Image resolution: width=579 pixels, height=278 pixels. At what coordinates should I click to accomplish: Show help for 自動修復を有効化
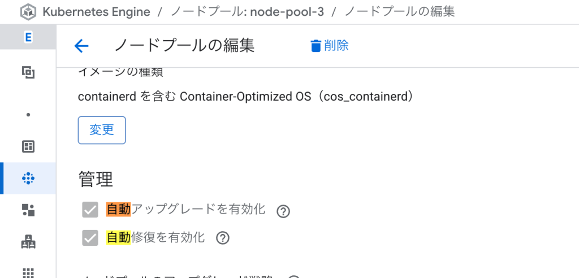(x=223, y=238)
